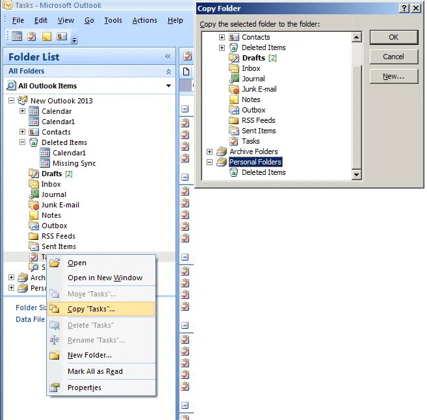Collapse the All Folders section

point(168,72)
